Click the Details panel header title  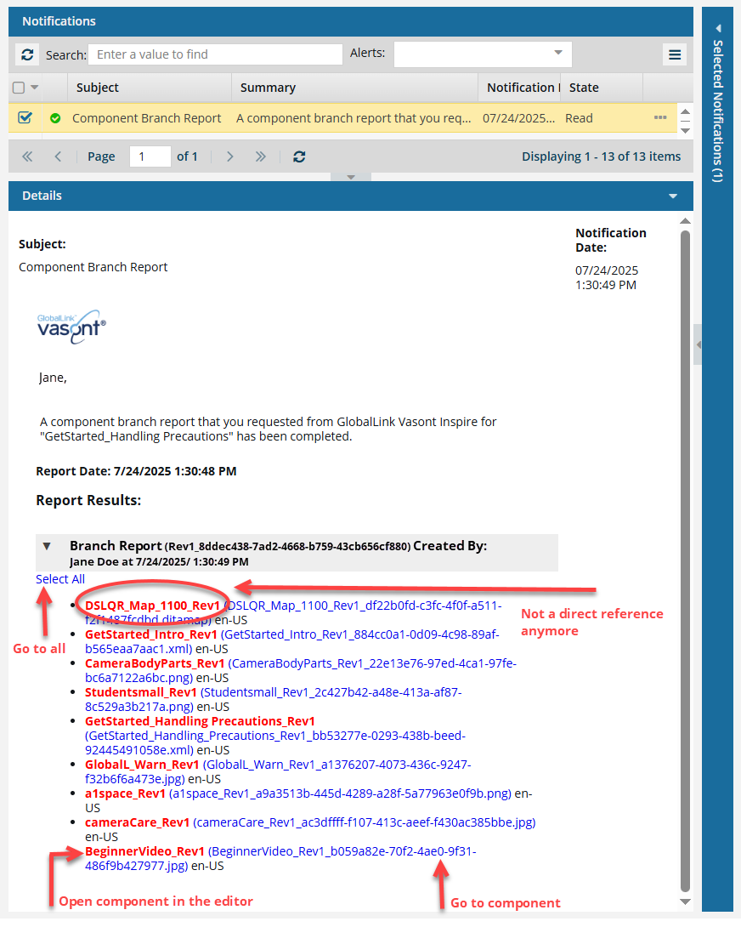click(42, 196)
